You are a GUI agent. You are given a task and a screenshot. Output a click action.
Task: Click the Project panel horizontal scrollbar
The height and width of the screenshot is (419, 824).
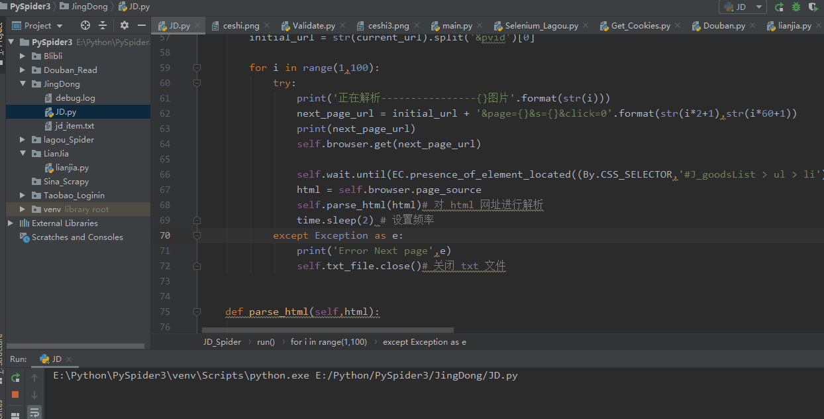click(x=75, y=346)
